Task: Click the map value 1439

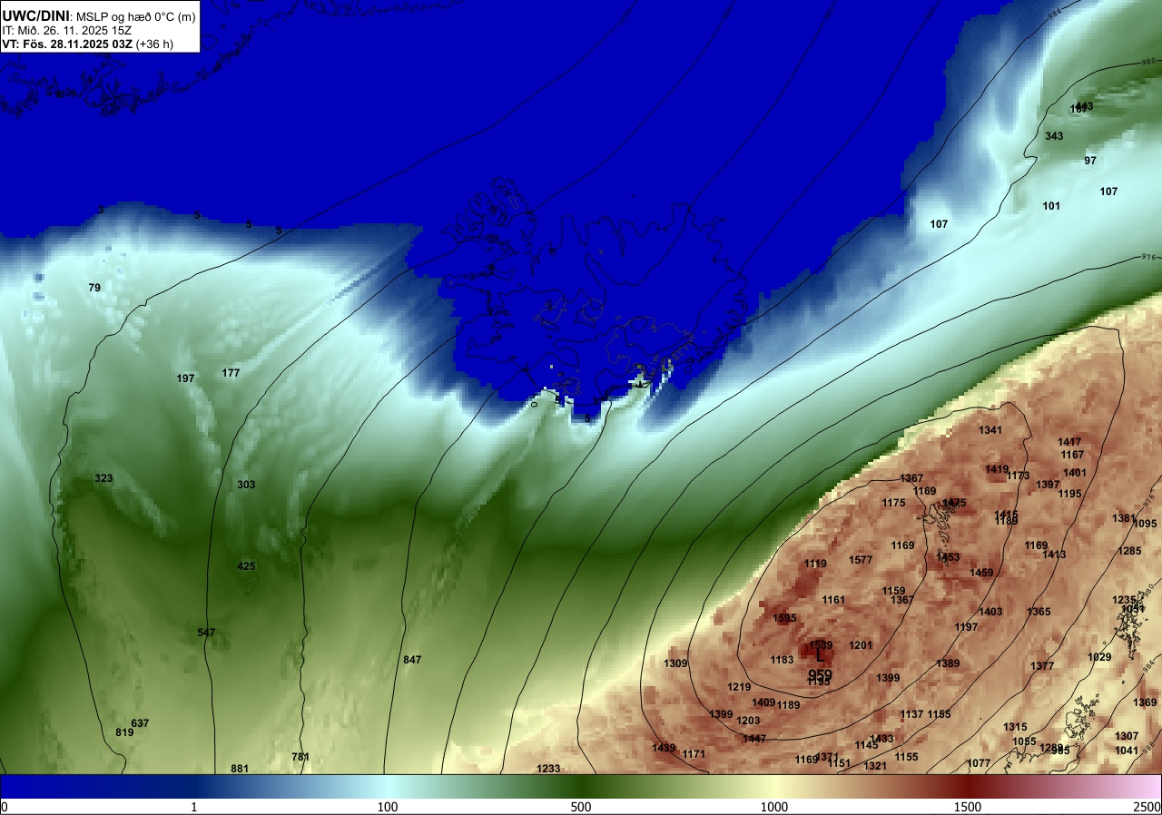Action: click(664, 748)
